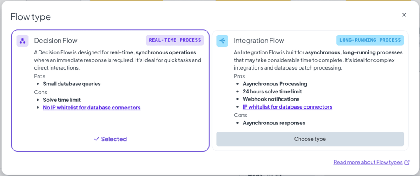
Task: Click the Selected label in Decision Flow card
Action: [114, 139]
